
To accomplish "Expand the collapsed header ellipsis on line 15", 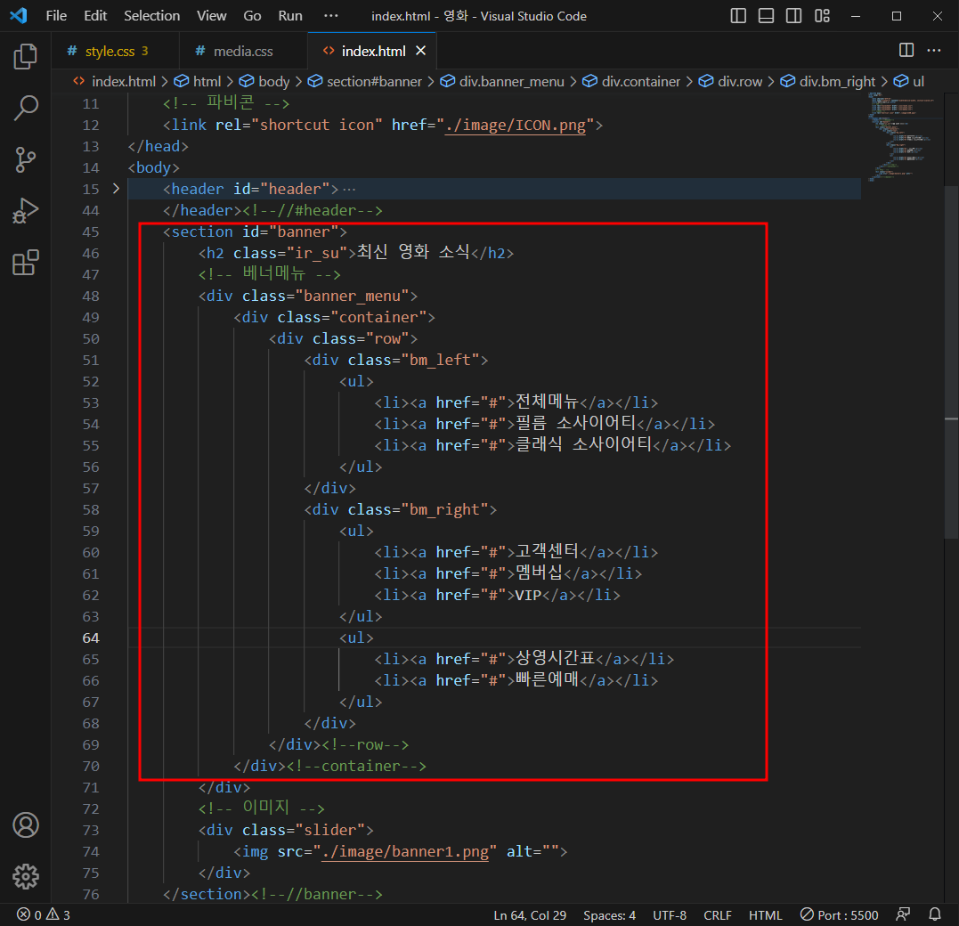I will click(349, 190).
